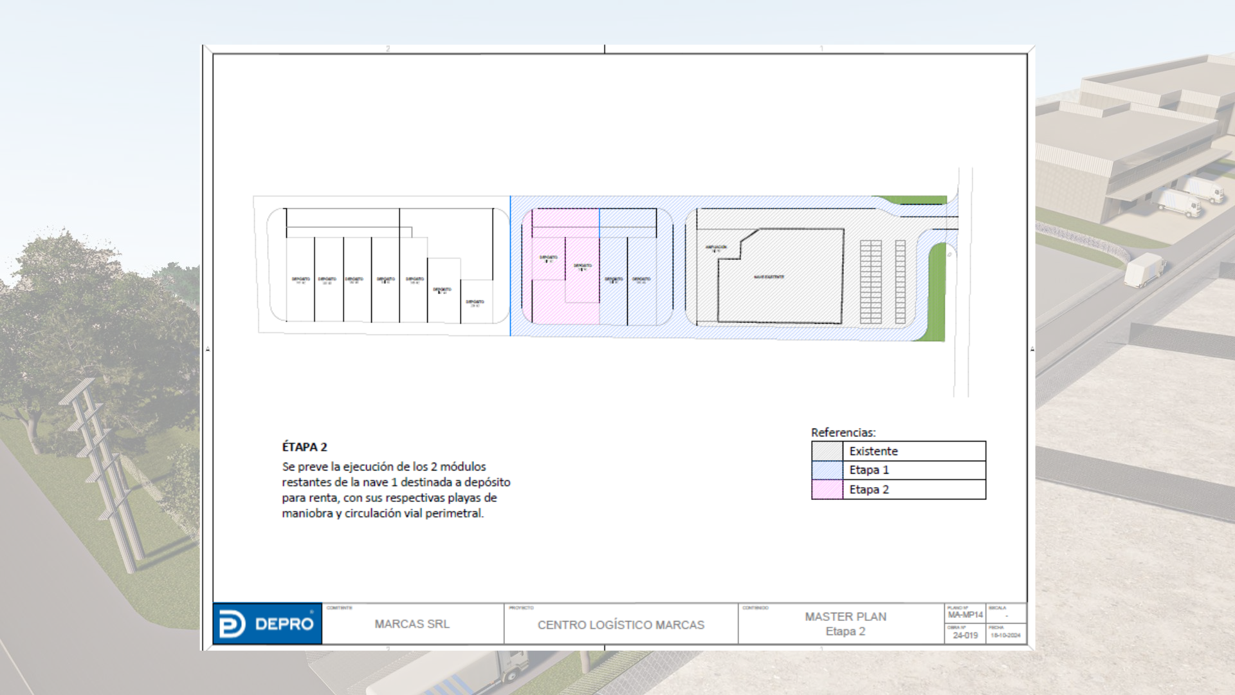Viewport: 1235px width, 695px height.
Task: Click the plan number 'MA-MP14'
Action: (965, 615)
